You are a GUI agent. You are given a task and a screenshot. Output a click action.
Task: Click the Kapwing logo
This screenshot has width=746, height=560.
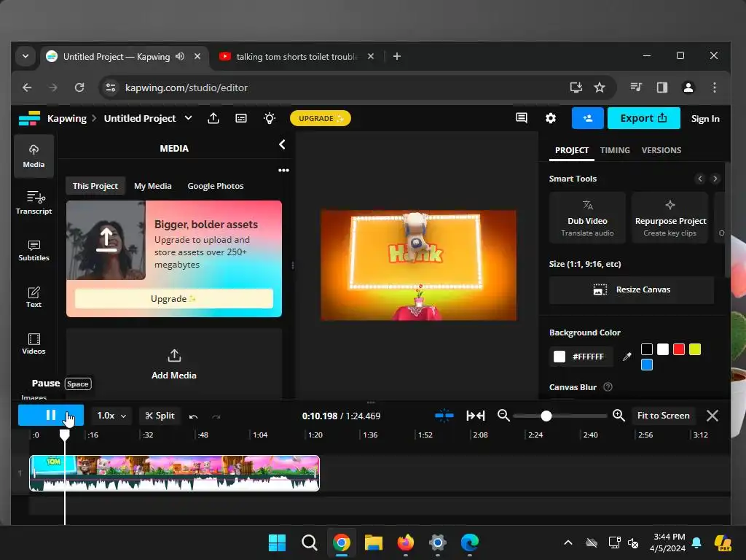tap(29, 119)
